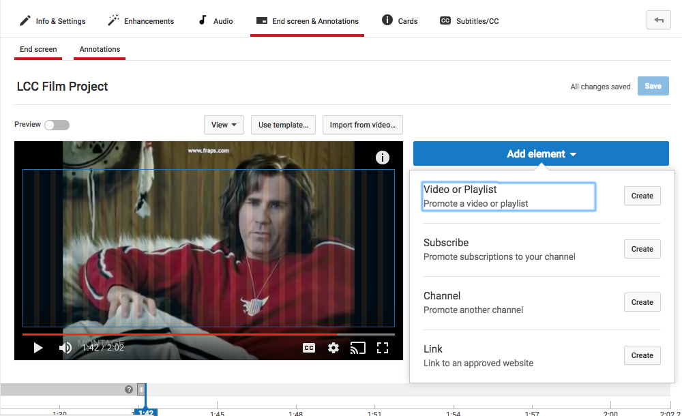Open the Subtitles/CC tab
This screenshot has height=416, width=682.
(x=469, y=21)
